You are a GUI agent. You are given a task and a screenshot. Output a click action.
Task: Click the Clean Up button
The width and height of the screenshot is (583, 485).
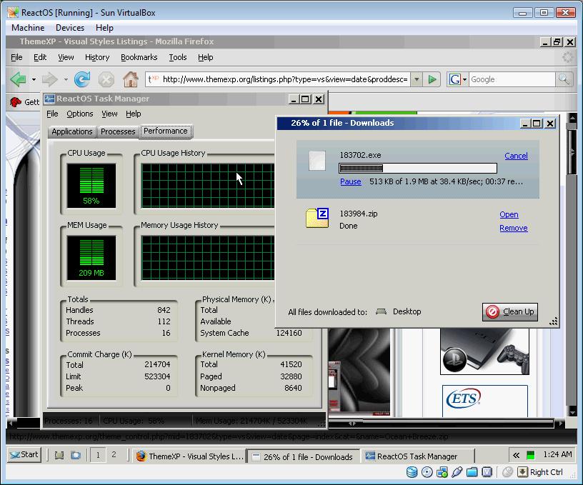click(x=510, y=311)
